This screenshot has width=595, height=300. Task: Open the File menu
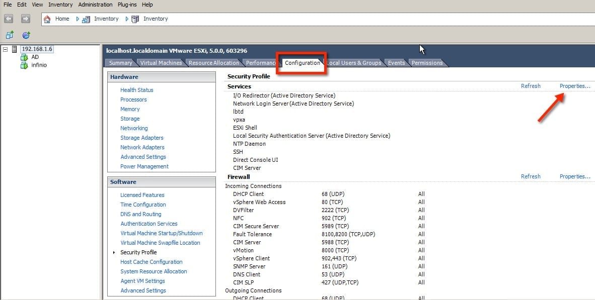coord(8,5)
